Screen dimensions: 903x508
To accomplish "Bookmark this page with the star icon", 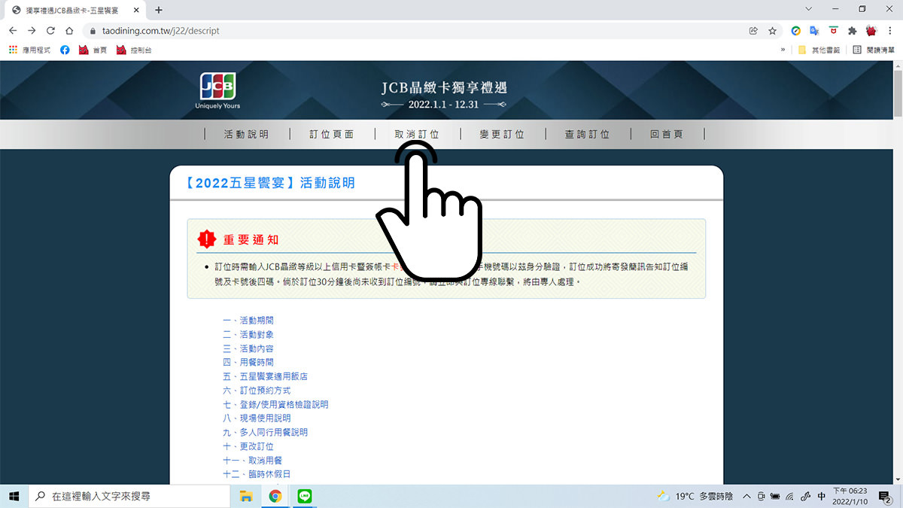I will (771, 31).
